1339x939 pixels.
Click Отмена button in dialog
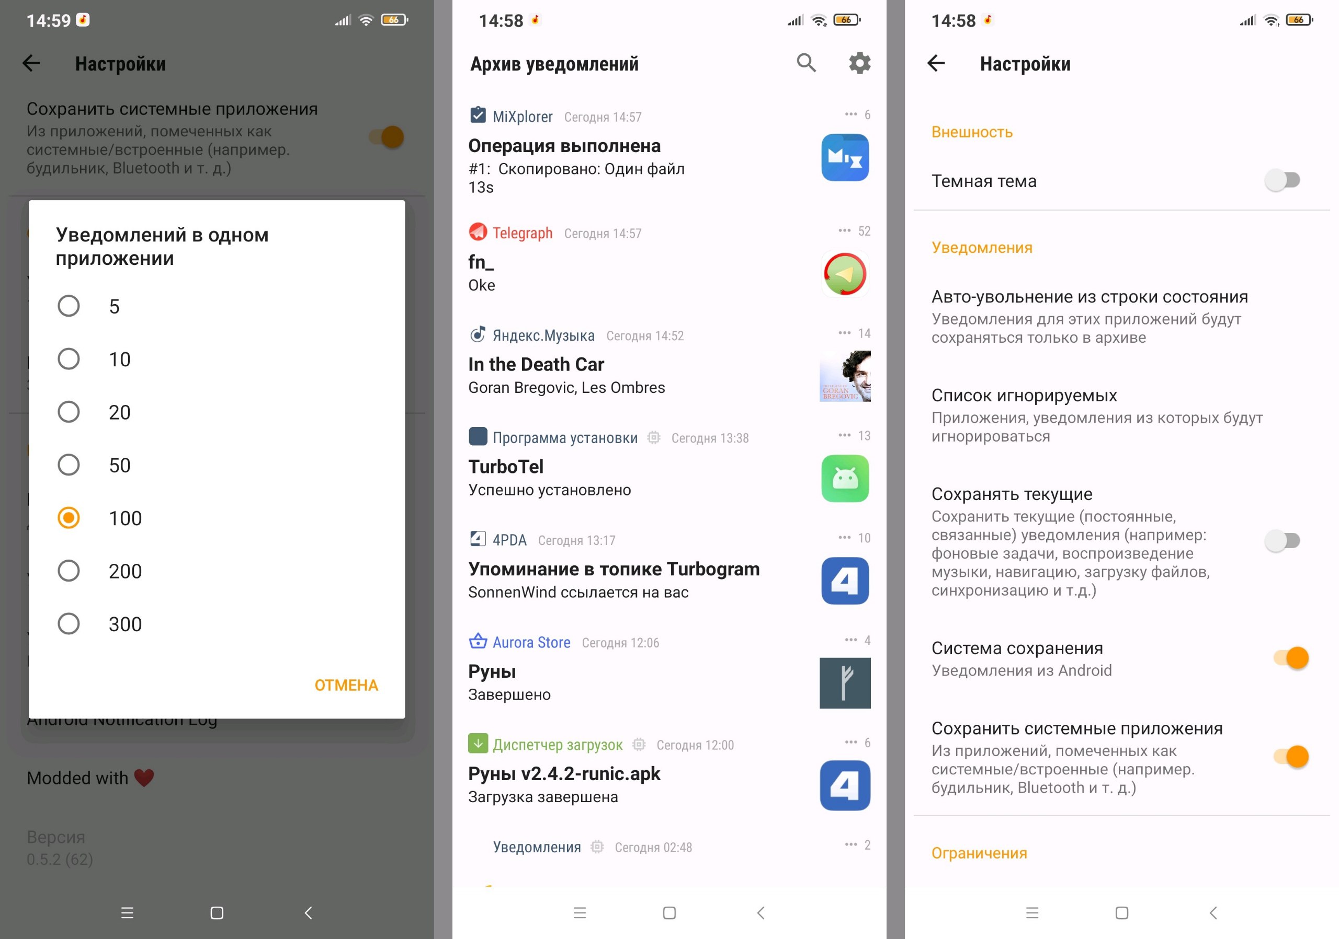pos(345,684)
